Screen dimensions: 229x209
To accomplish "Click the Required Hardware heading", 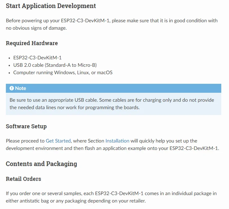I will click(32, 43).
